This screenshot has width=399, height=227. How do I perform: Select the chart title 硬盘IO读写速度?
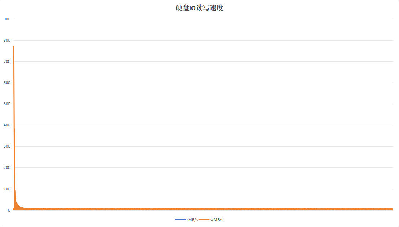199,8
